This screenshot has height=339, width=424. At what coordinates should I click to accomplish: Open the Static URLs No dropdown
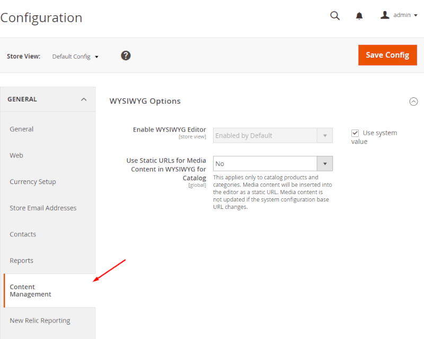[x=273, y=163]
